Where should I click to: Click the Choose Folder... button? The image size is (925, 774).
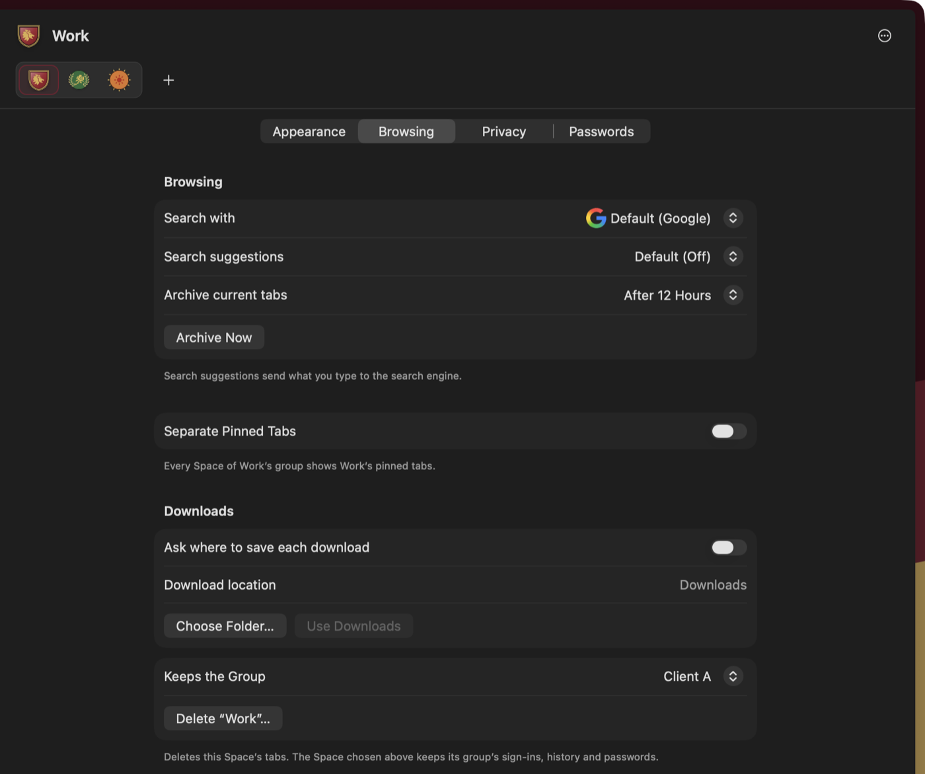(x=225, y=626)
